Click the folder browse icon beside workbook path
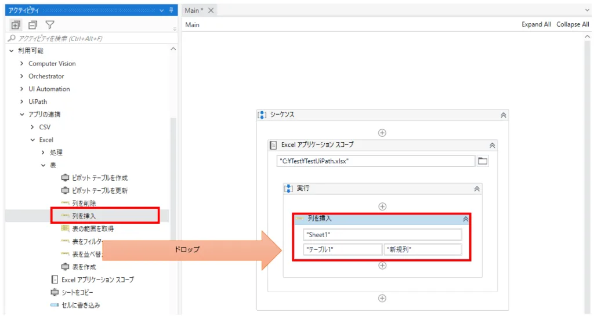This screenshot has width=594, height=316. pyautogui.click(x=483, y=161)
